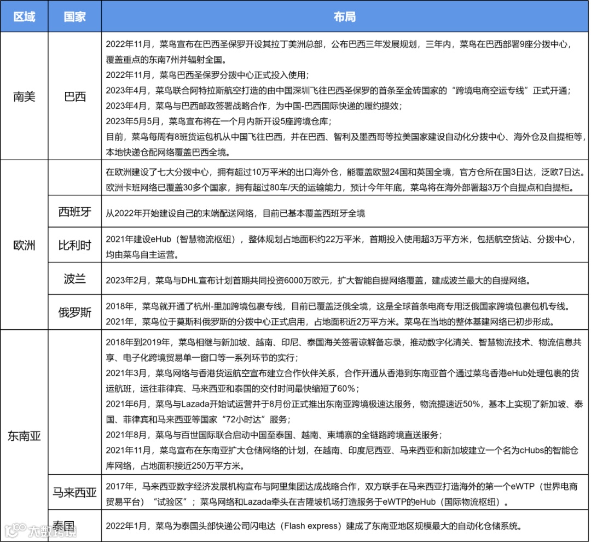Select the 欧洲 region cell
The image size is (591, 542).
[x=24, y=245]
